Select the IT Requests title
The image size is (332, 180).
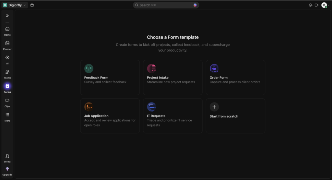pyautogui.click(x=156, y=116)
